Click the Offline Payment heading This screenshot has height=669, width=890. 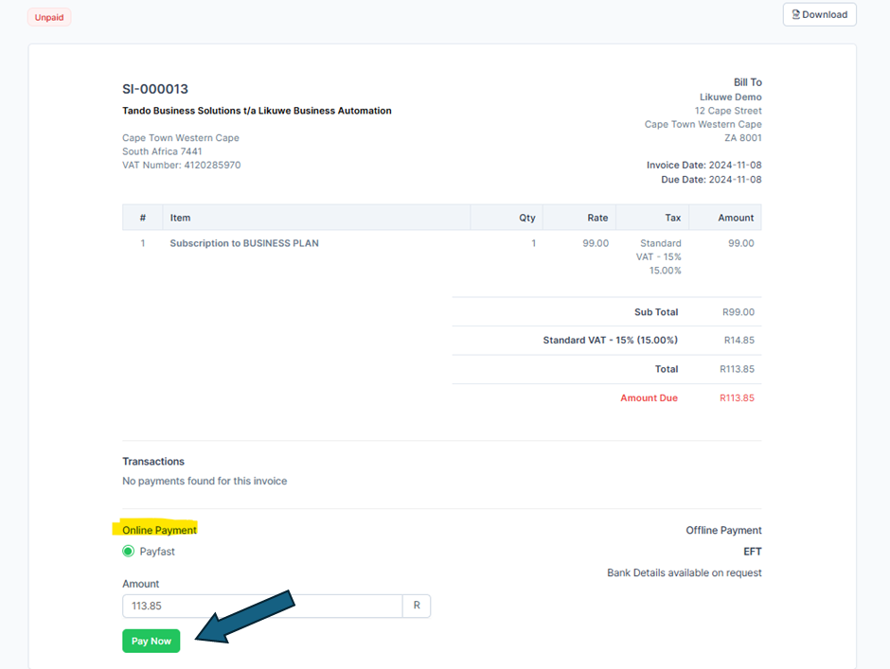point(723,531)
